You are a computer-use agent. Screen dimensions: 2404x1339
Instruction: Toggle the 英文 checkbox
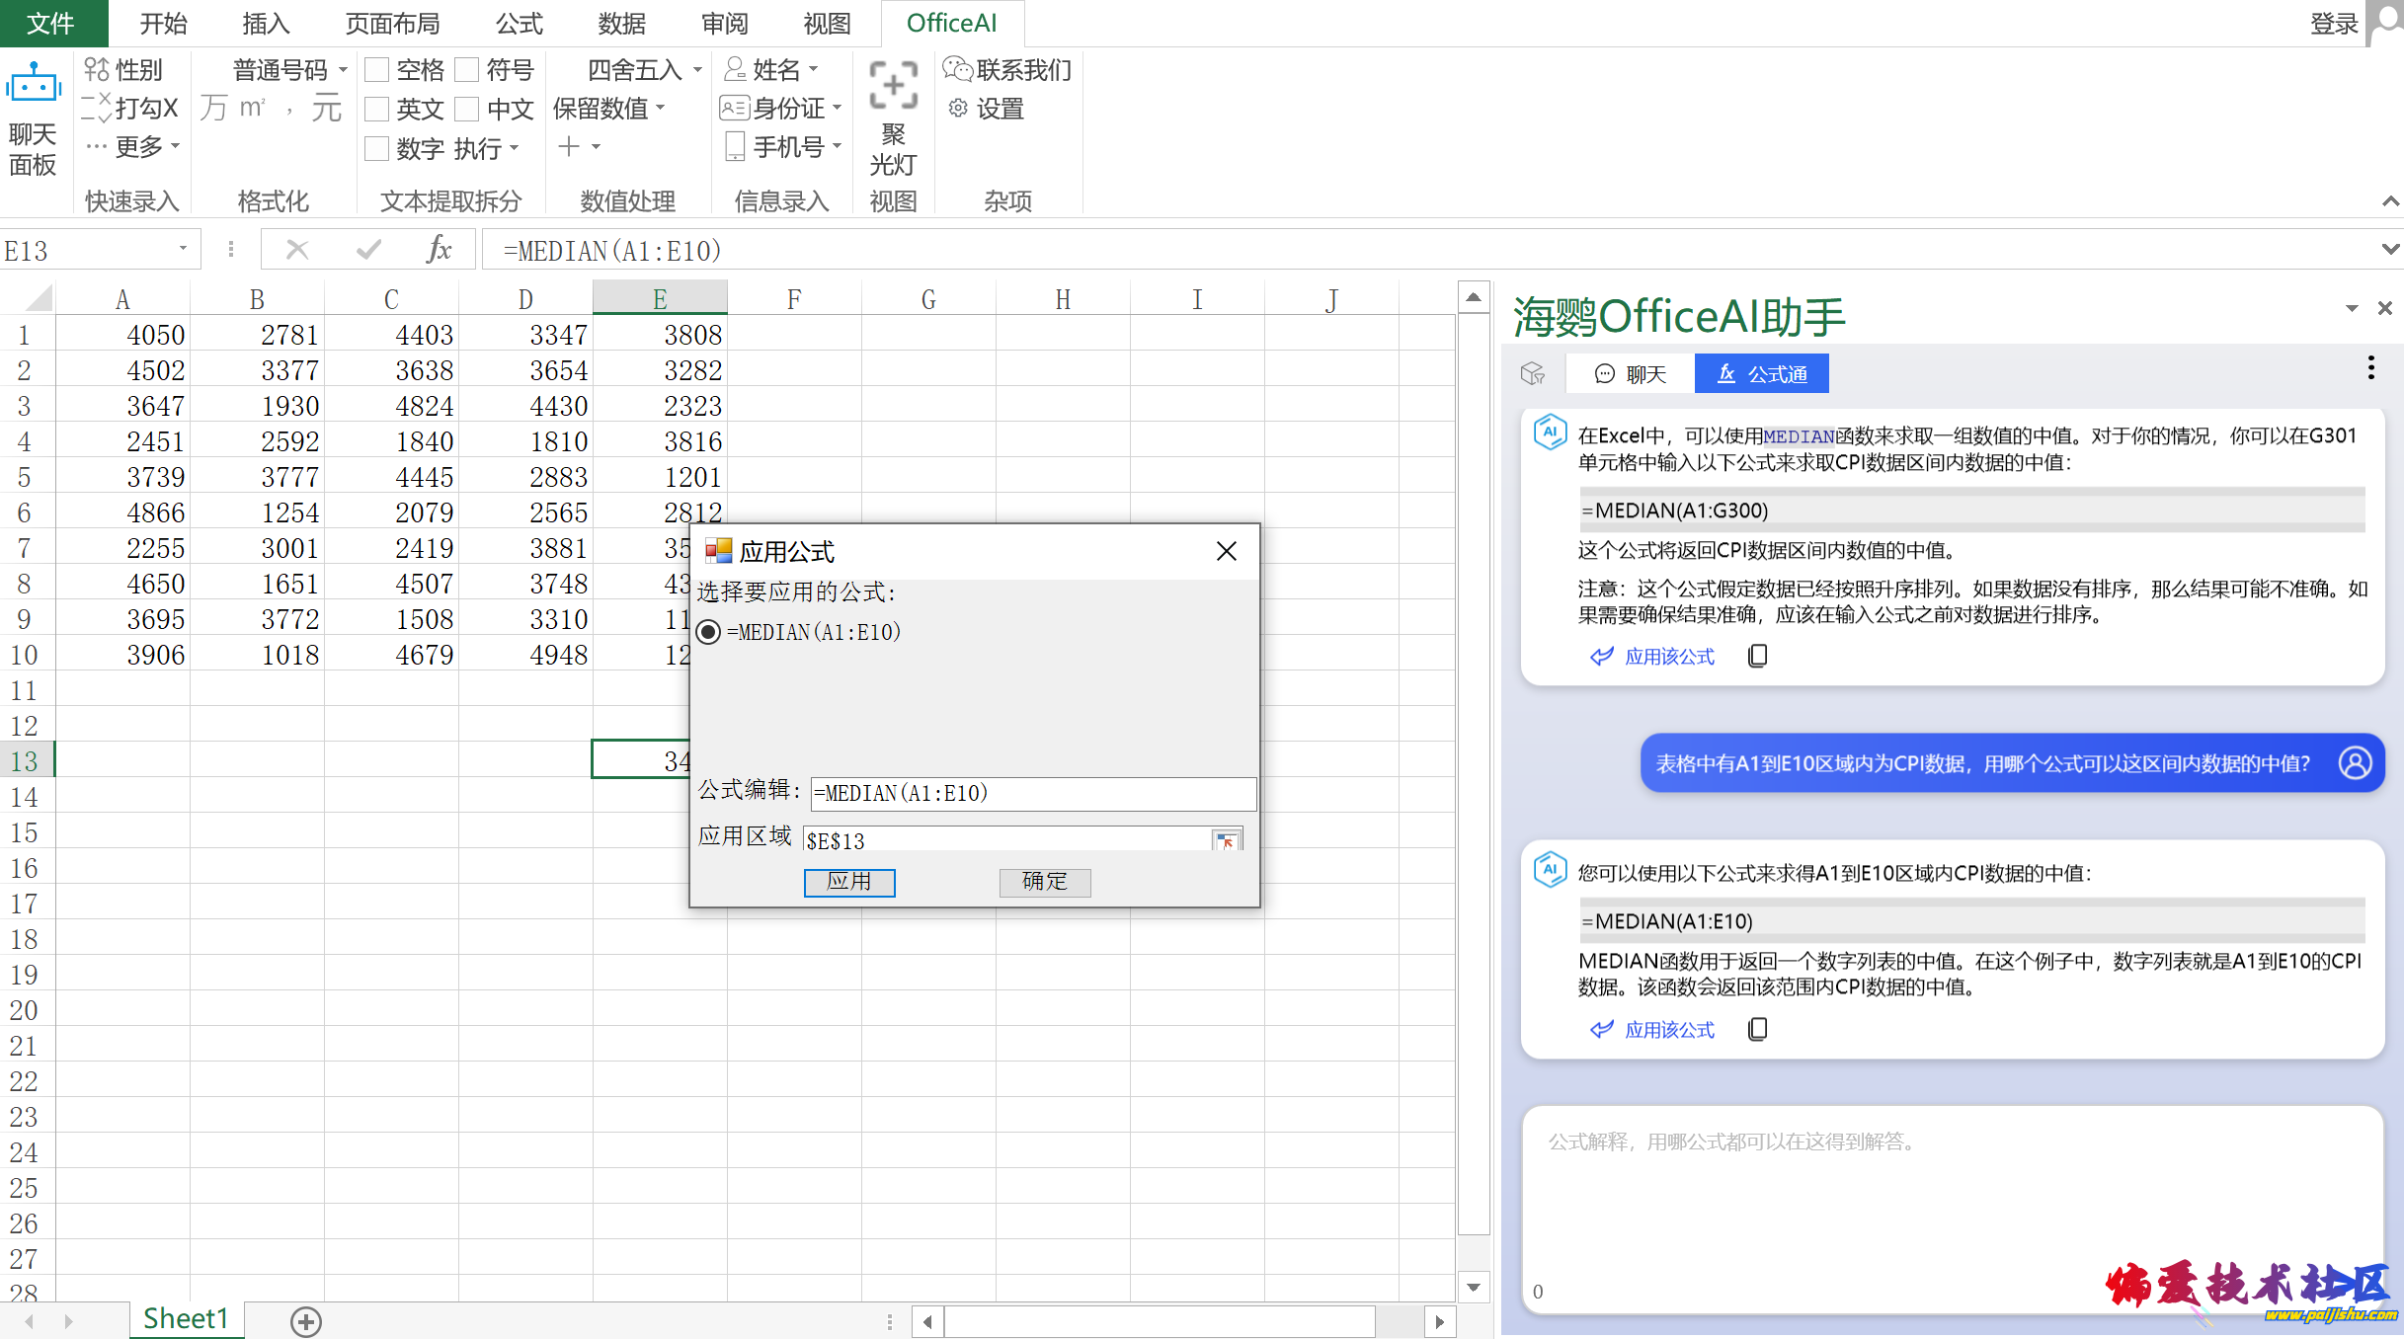[x=376, y=109]
